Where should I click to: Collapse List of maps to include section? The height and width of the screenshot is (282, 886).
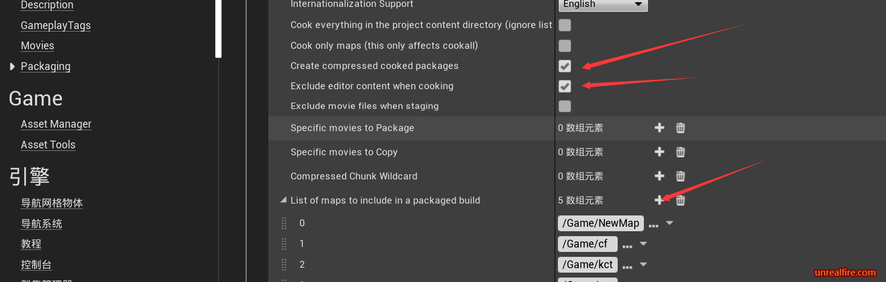click(x=284, y=200)
